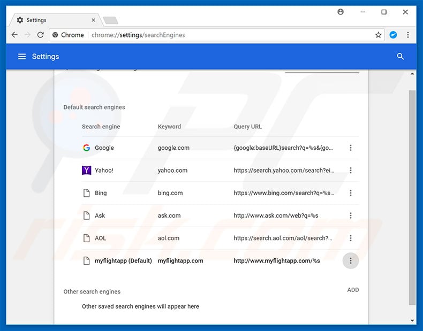Go back to previous page

(14, 35)
